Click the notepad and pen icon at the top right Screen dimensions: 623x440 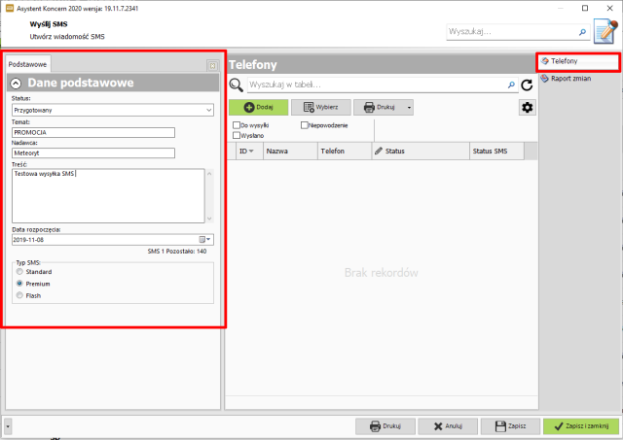point(605,31)
